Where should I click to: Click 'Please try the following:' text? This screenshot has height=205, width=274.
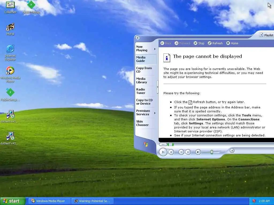pyautogui.click(x=182, y=93)
